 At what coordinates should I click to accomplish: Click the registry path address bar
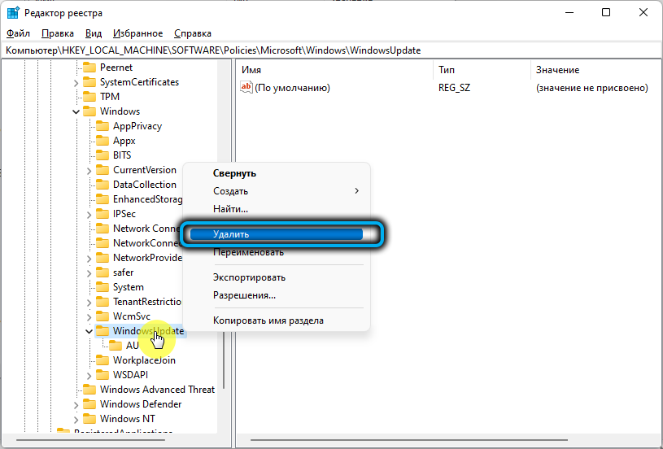pyautogui.click(x=325, y=50)
